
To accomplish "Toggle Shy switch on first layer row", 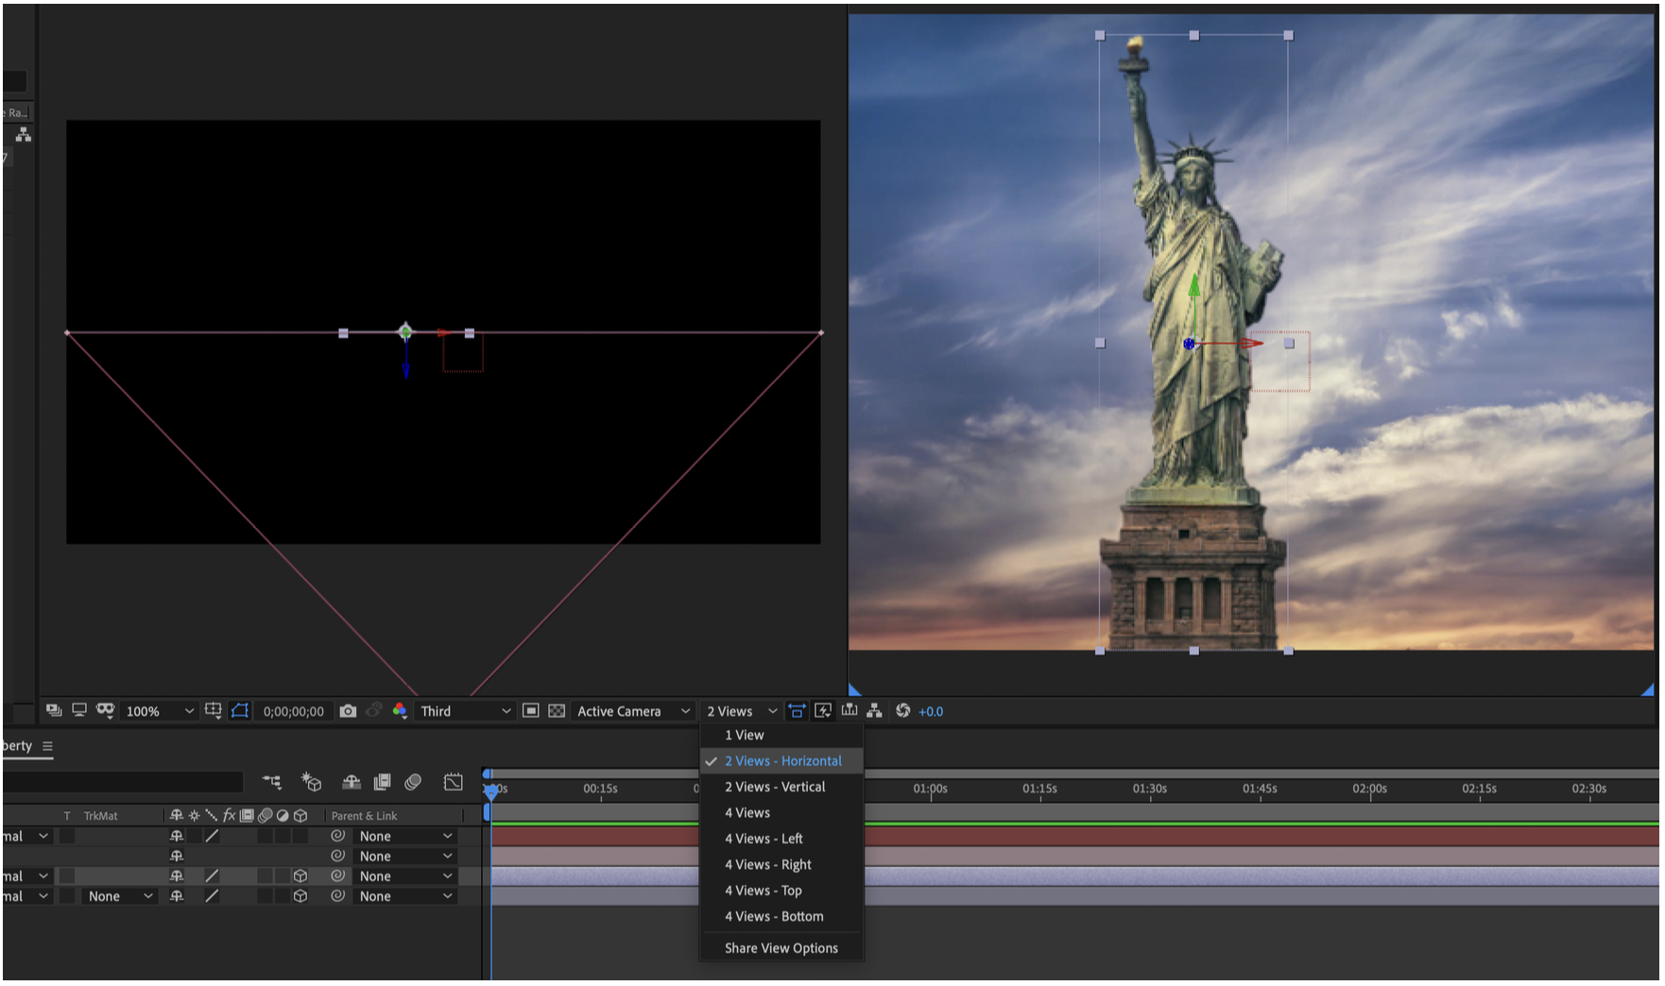I will [x=176, y=837].
